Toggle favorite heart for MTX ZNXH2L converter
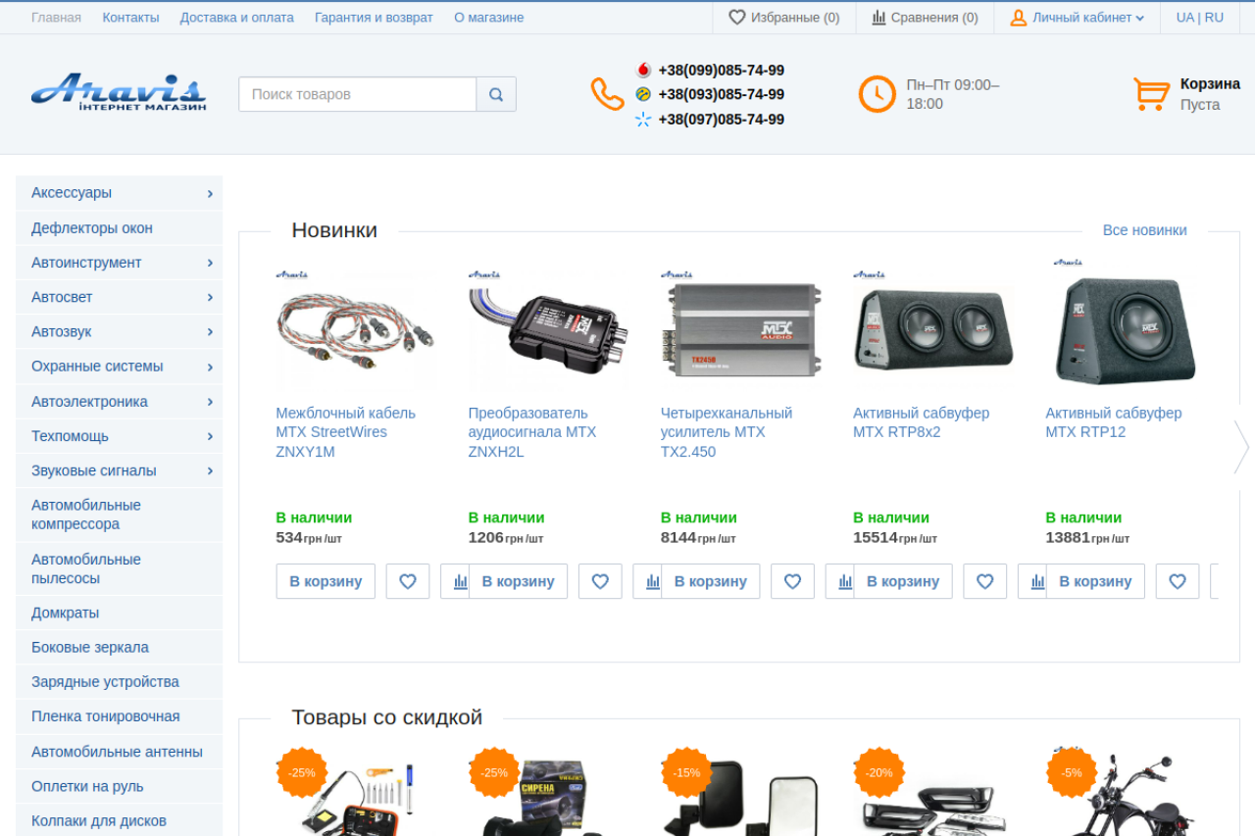This screenshot has height=836, width=1255. (600, 582)
